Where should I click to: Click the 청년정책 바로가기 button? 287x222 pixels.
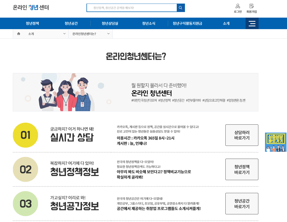242,169
